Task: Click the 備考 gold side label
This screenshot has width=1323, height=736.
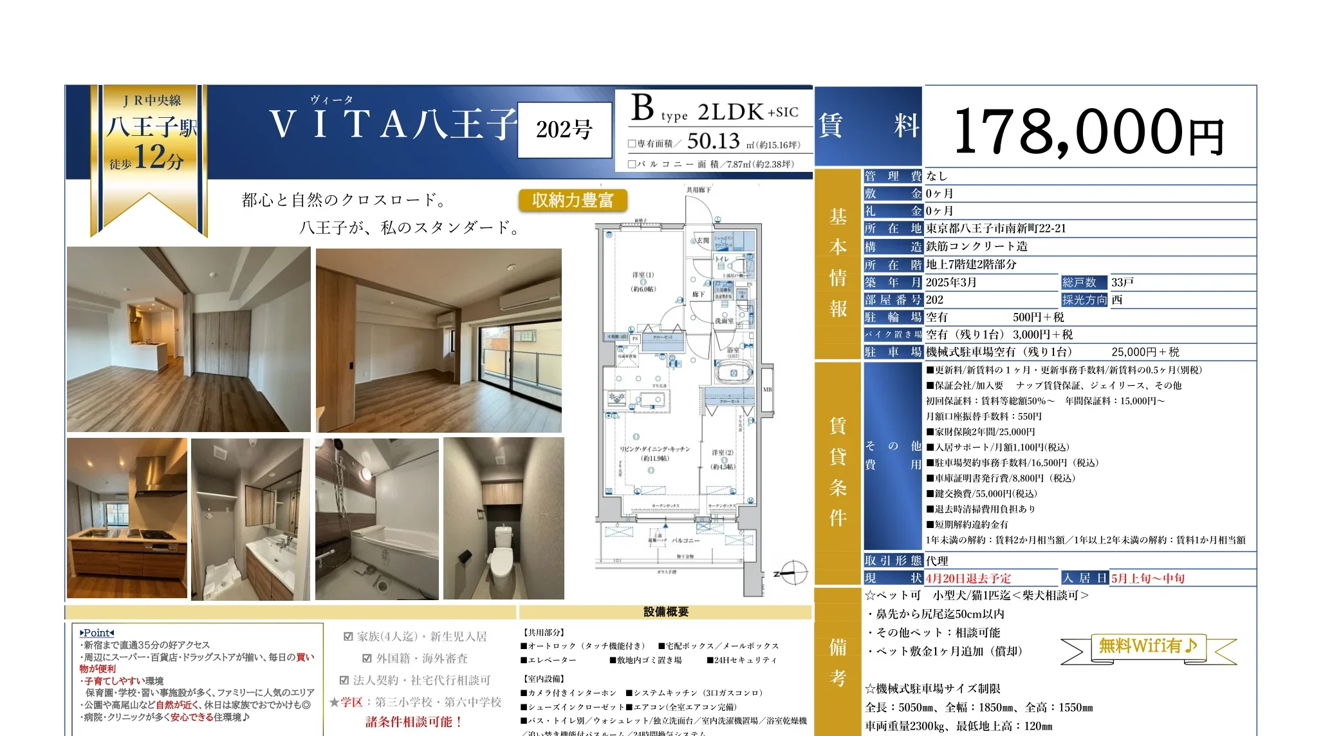Action: click(x=838, y=663)
